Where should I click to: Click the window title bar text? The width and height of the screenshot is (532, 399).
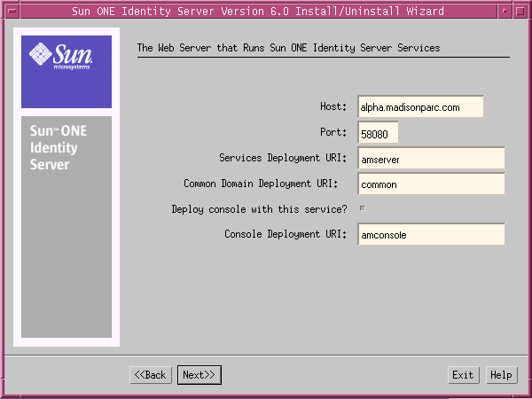(258, 12)
